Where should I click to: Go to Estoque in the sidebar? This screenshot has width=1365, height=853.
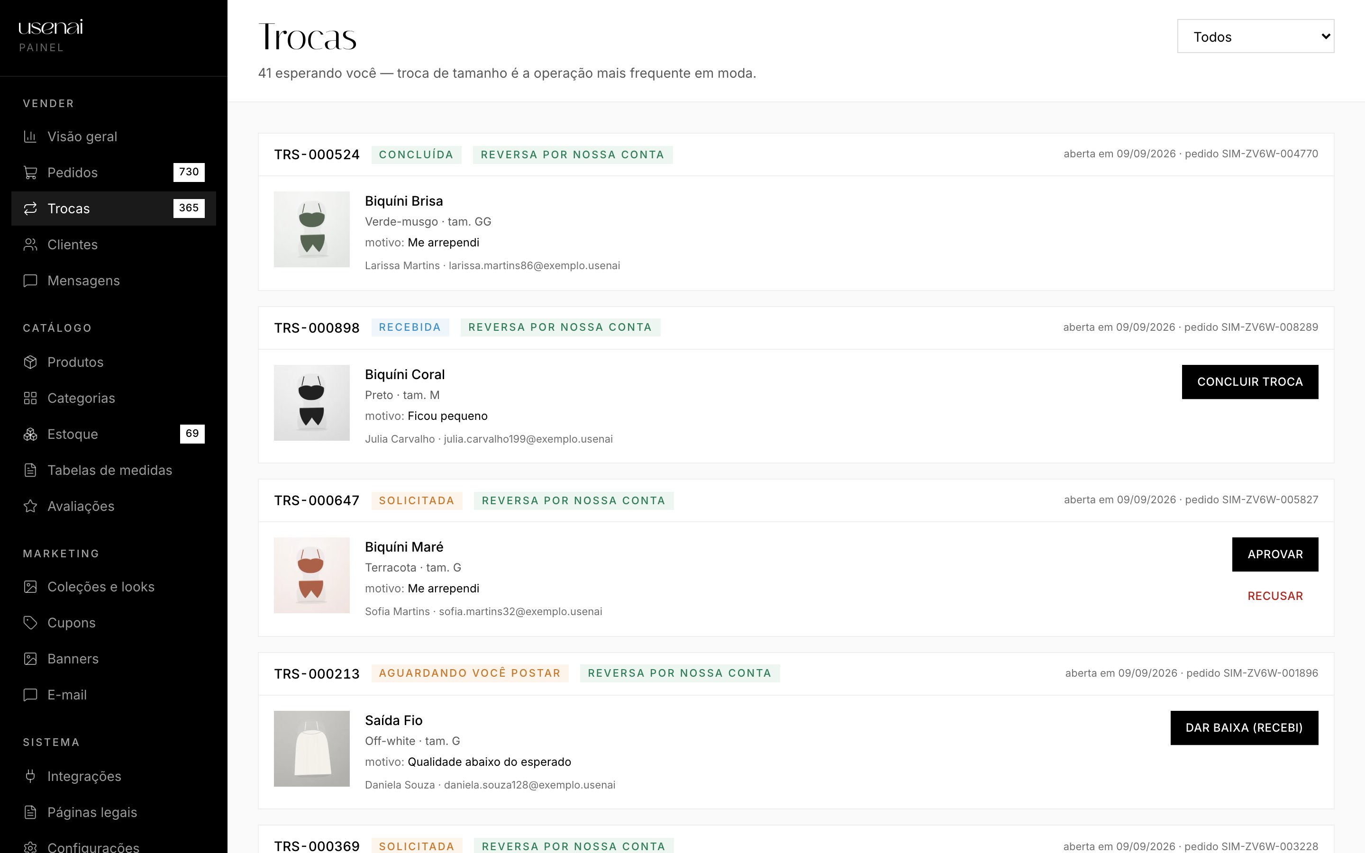(x=113, y=435)
